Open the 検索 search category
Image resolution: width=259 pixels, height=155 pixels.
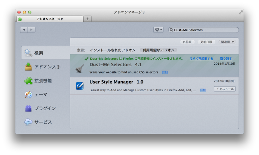(x=46, y=53)
